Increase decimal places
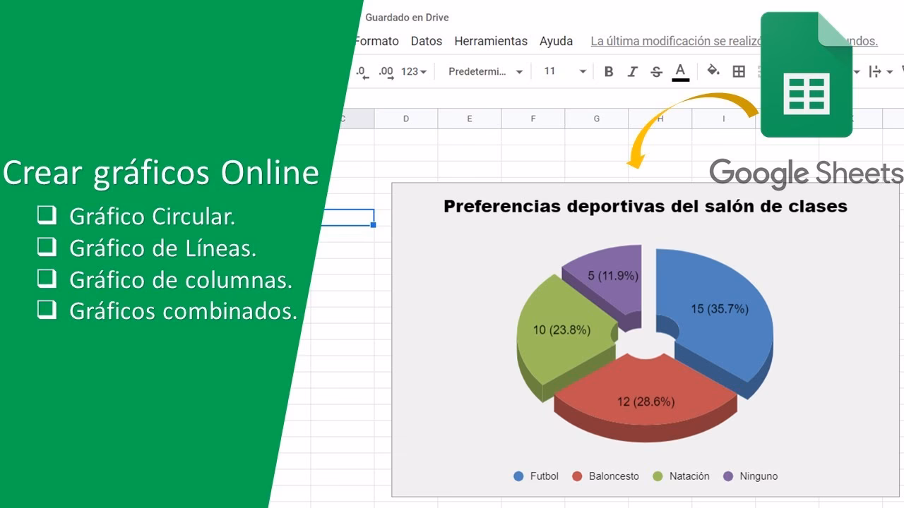The width and height of the screenshot is (904, 508). (x=385, y=71)
